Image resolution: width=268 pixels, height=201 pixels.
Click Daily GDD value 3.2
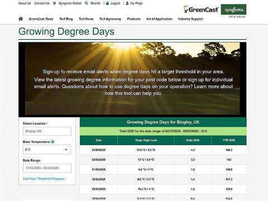click(x=193, y=160)
